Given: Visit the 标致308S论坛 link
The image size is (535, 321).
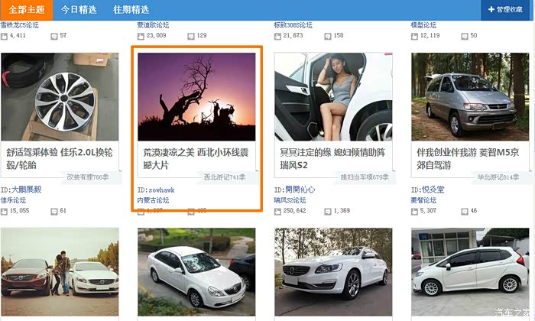Looking at the screenshot, I should [293, 25].
